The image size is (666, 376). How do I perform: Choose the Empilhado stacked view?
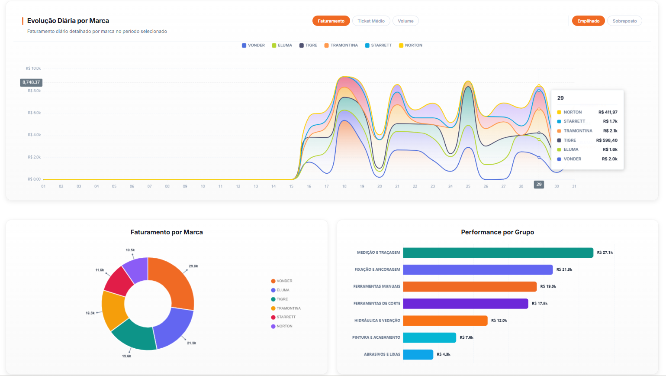click(x=588, y=21)
